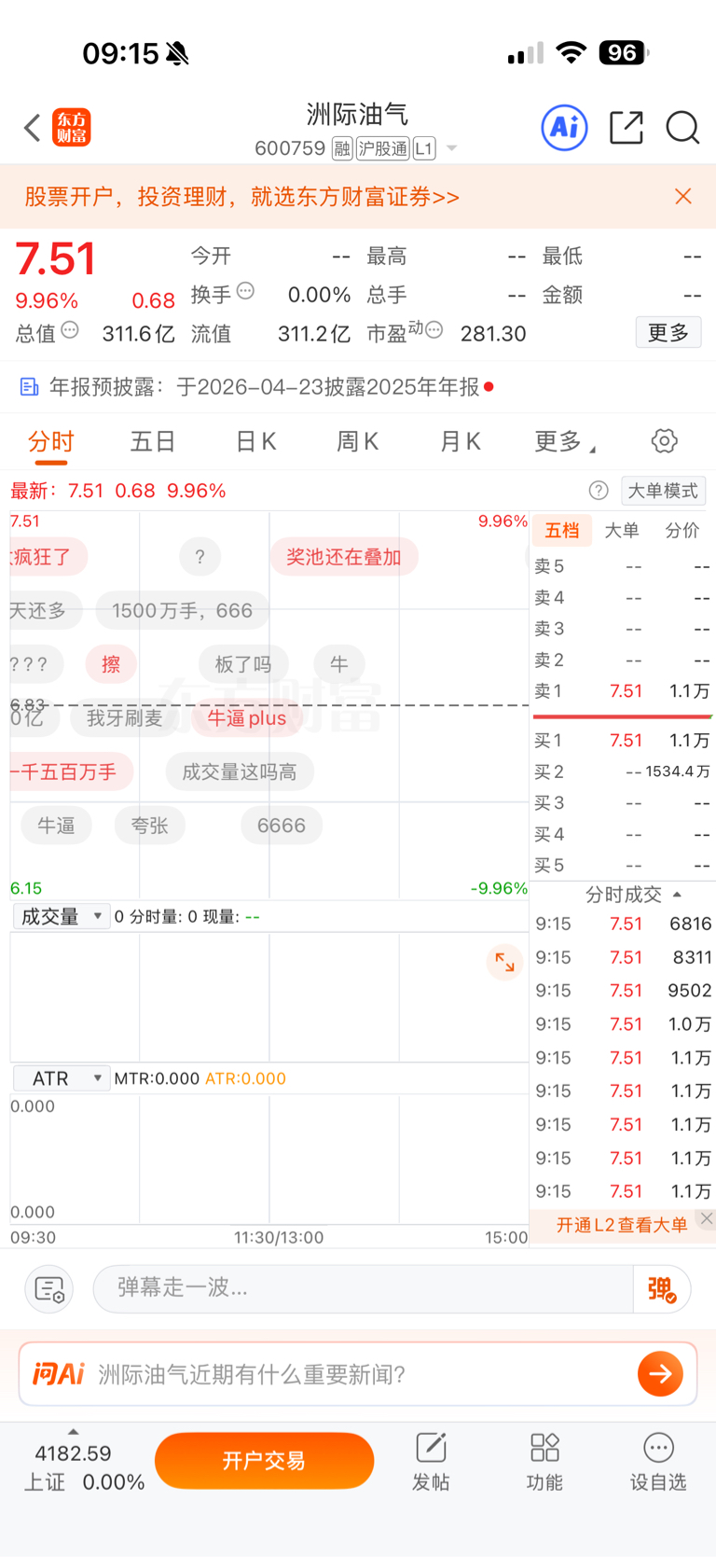Switch to the 月K chart tab
Viewport: 716px width, 1557px height.
[x=460, y=441]
